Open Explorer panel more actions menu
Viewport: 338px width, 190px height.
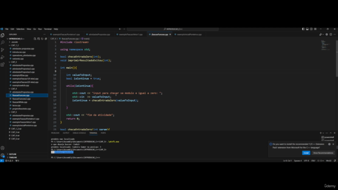pyautogui.click(x=44, y=34)
